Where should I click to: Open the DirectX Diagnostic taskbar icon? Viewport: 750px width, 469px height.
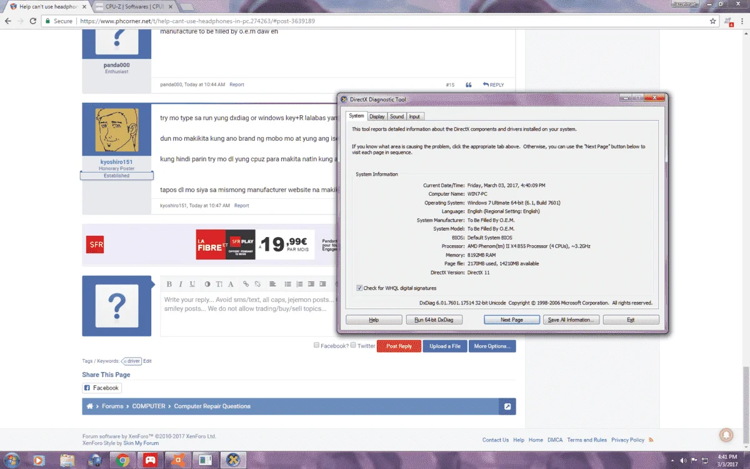pos(233,460)
